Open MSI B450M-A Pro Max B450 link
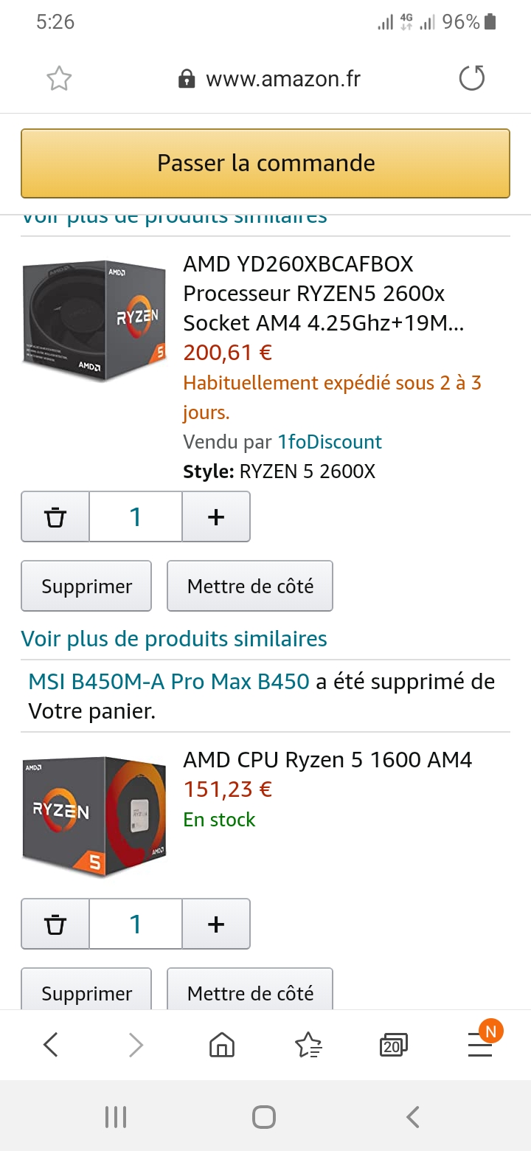Viewport: 531px width, 1151px height. coord(169,681)
